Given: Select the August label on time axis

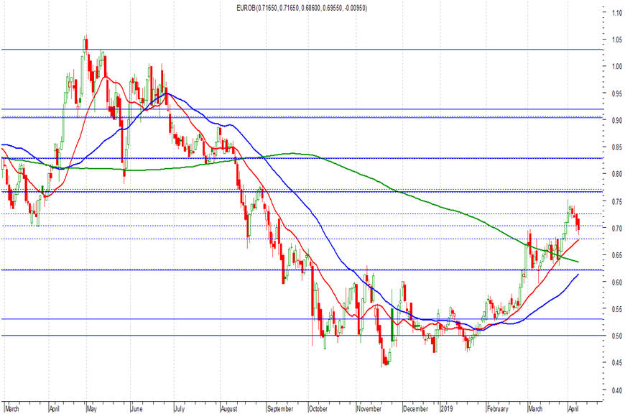Looking at the screenshot, I should tap(228, 409).
